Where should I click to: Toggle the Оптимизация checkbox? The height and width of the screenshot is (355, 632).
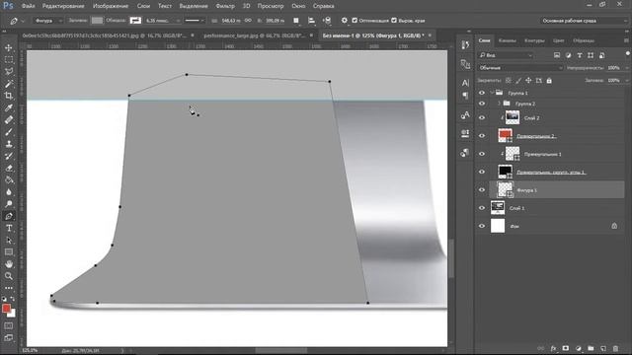355,21
